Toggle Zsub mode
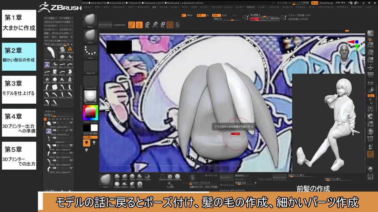 pos(224,15)
